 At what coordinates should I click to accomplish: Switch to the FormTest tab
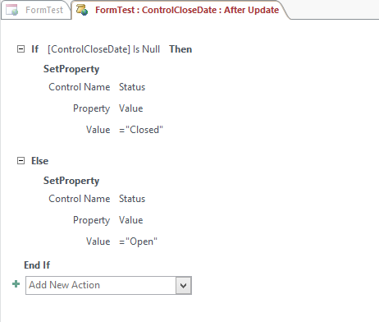pyautogui.click(x=36, y=10)
